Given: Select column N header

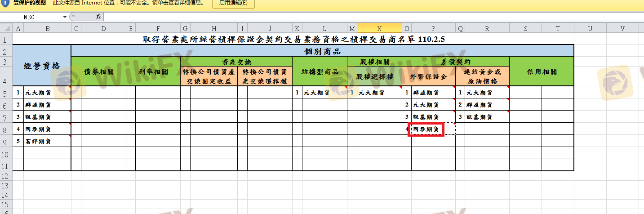Looking at the screenshot, I should (x=379, y=28).
